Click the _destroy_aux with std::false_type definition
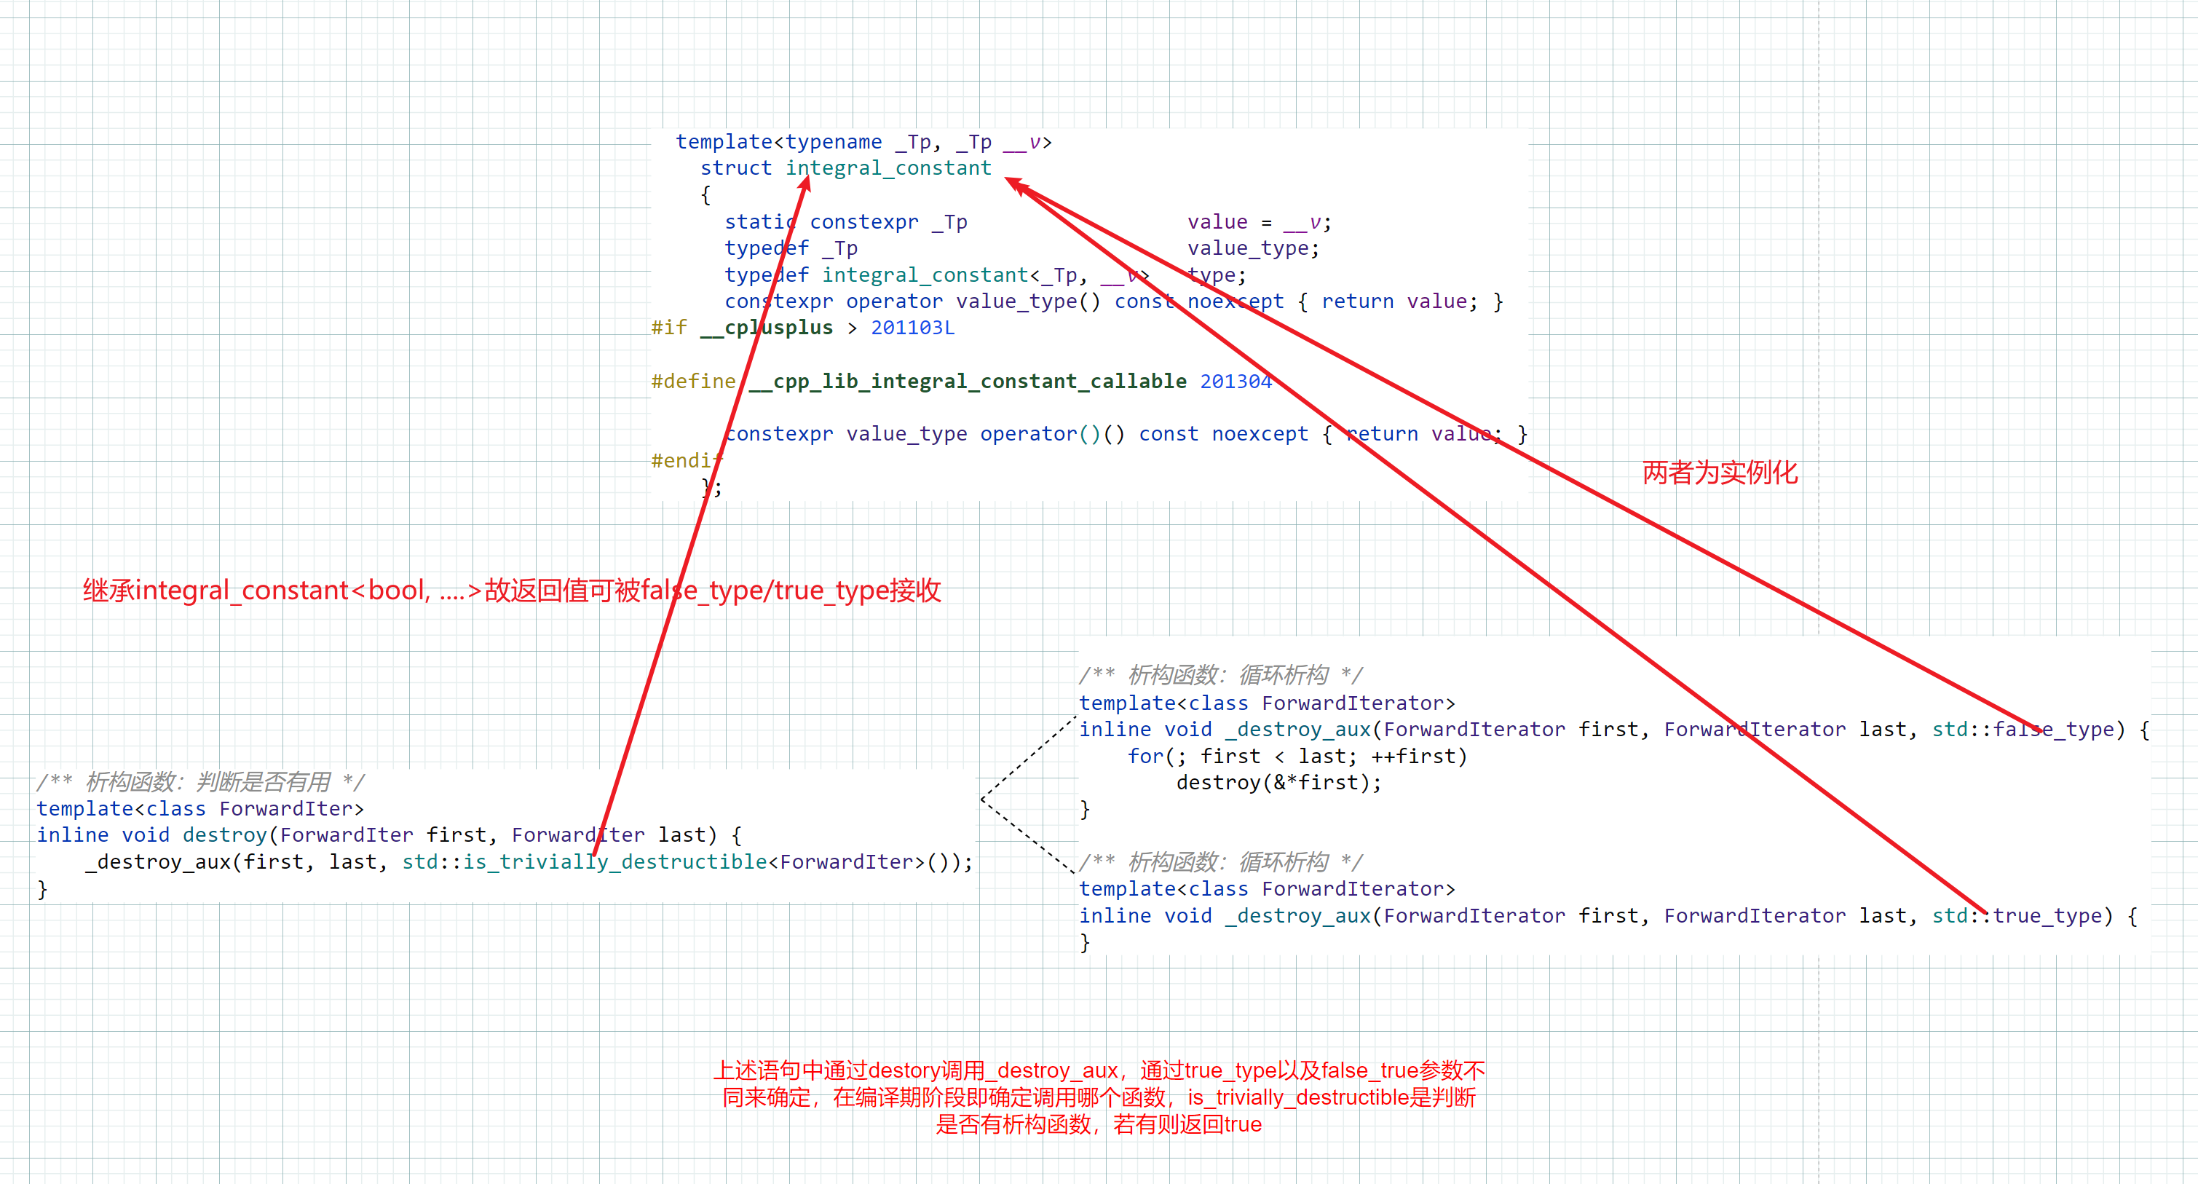 tap(1613, 728)
